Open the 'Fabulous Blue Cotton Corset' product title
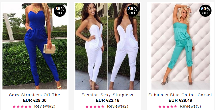Screen dimensions: 215x110 [x=180, y=95]
